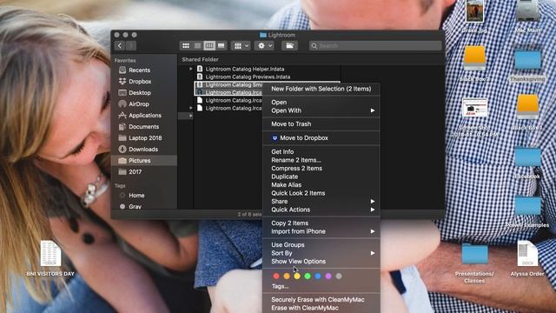Expand the Share submenu
The height and width of the screenshot is (313, 556).
[321, 202]
